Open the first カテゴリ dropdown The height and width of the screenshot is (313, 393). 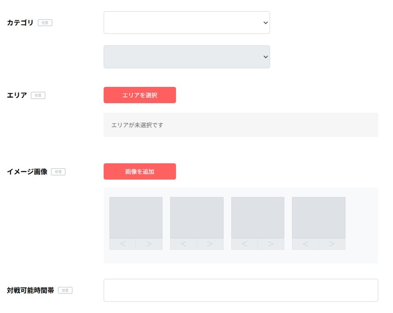(187, 23)
